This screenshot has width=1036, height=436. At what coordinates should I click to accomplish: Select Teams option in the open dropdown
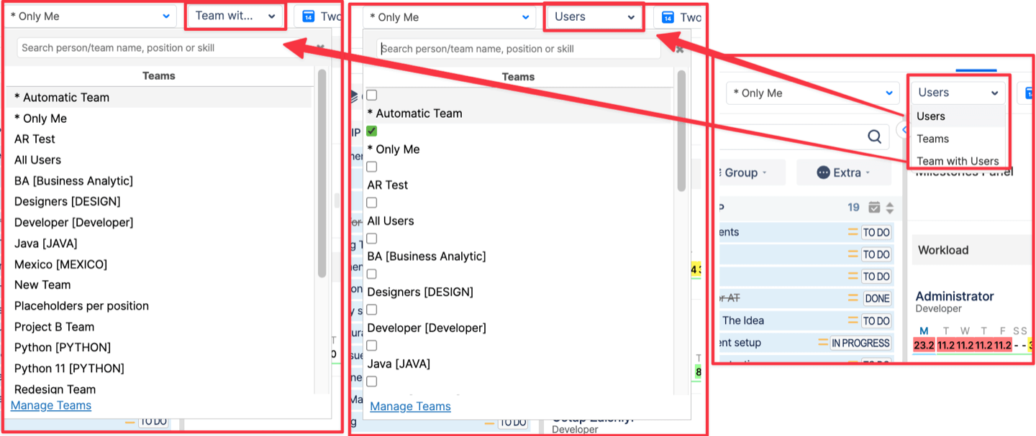click(932, 139)
